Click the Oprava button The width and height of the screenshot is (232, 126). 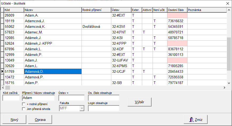click(x=40, y=120)
